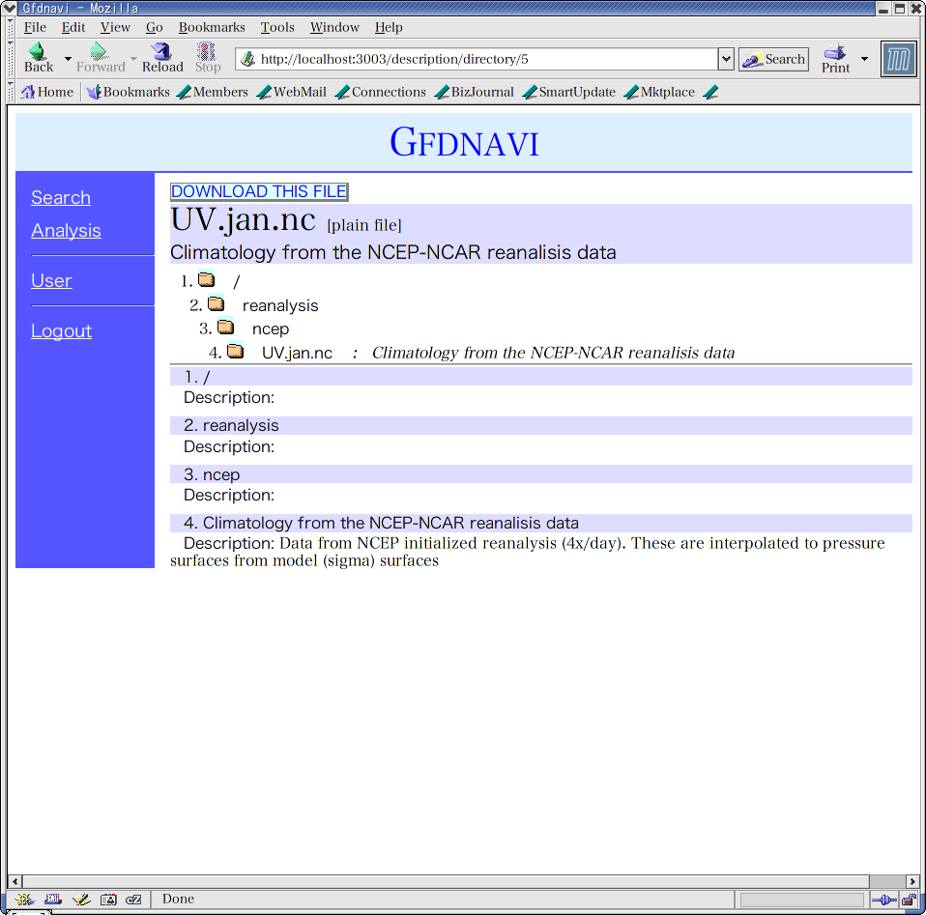Click the reanalysis folder icon
926x915 pixels.
217,303
